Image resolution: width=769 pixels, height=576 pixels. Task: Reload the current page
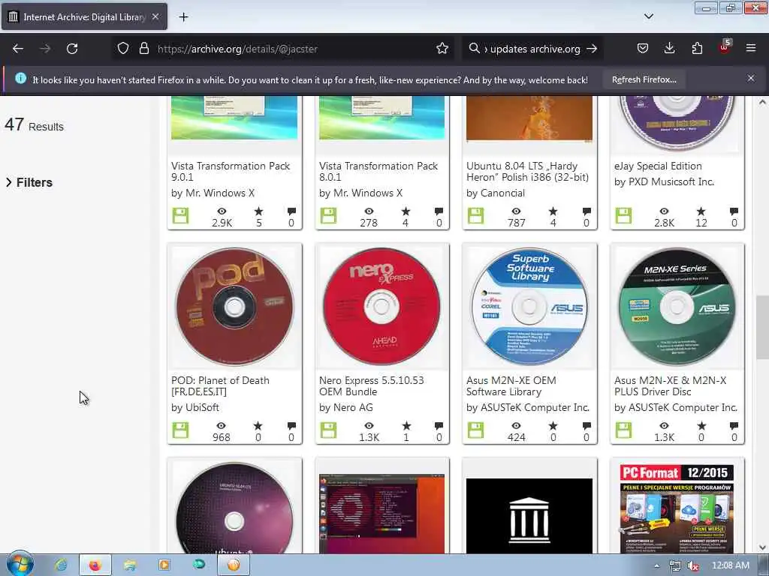coord(72,49)
